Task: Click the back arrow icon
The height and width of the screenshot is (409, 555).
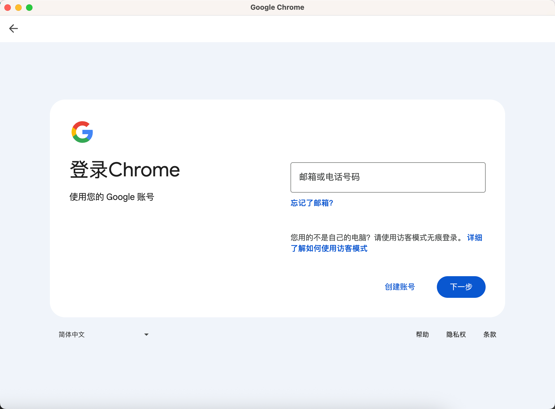Action: 13,28
